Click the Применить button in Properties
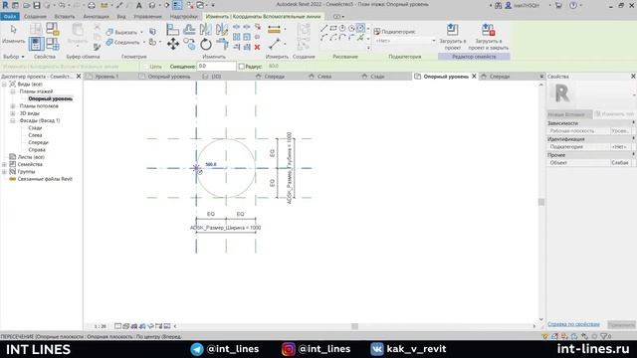This screenshot has width=637, height=358. 621,325
